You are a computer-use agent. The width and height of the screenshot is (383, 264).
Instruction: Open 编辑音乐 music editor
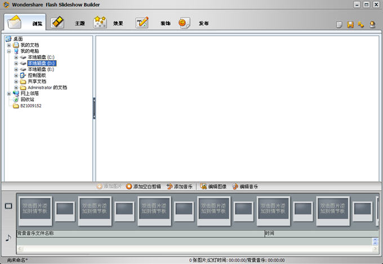245,186
